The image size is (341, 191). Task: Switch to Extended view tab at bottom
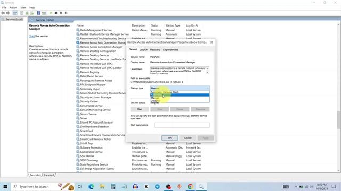(x=35, y=175)
